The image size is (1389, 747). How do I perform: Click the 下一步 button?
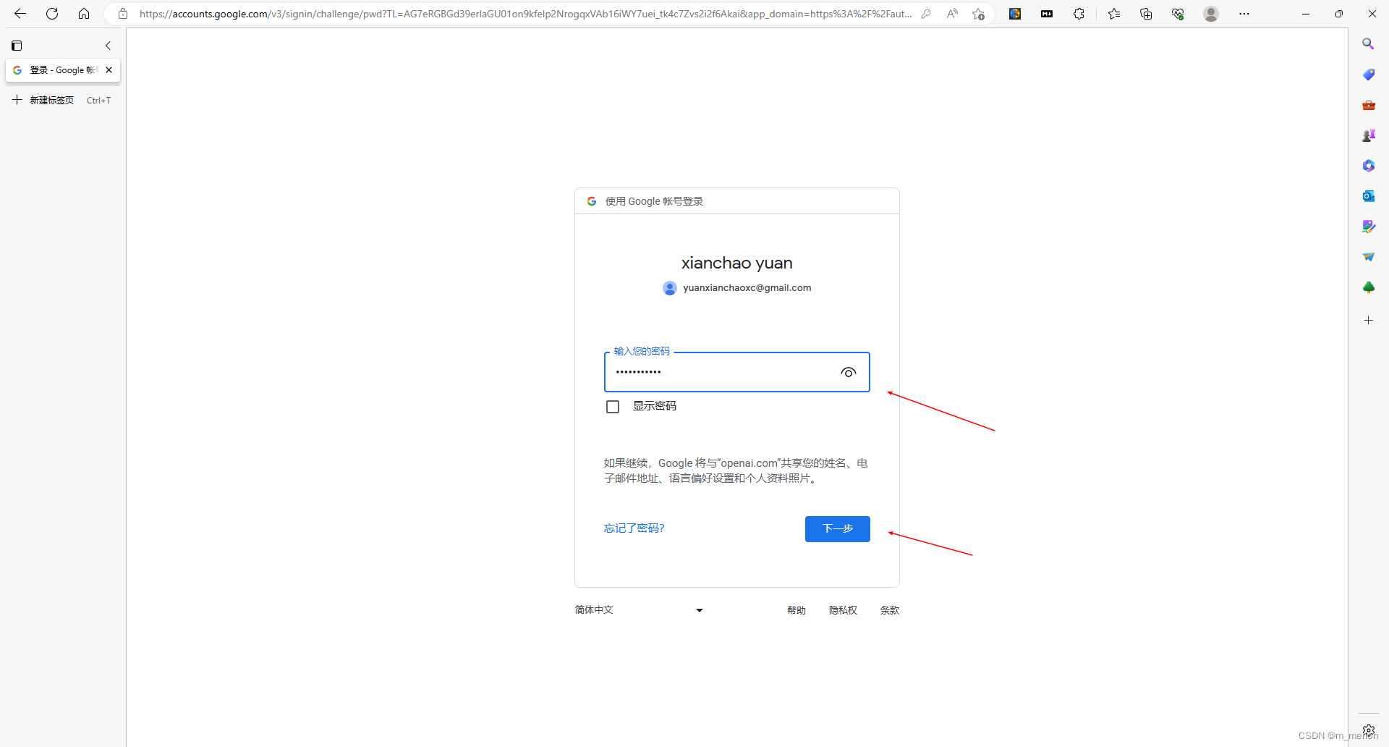point(838,528)
